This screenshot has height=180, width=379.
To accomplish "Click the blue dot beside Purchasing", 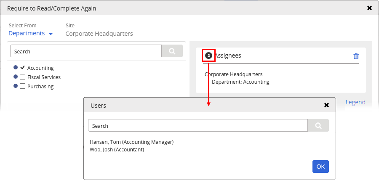I will (16, 86).
